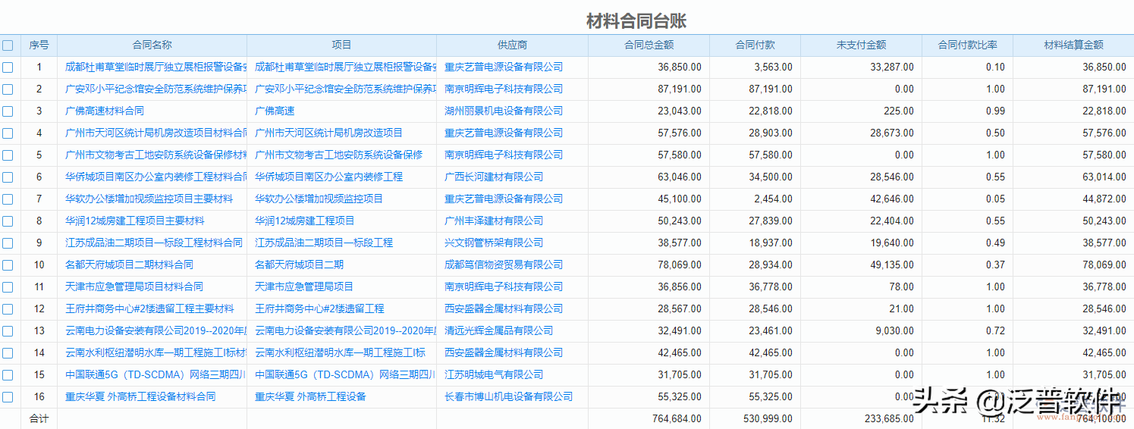Sort by 合同名称 column header
Viewport: 1134px width, 429px height.
(x=152, y=45)
